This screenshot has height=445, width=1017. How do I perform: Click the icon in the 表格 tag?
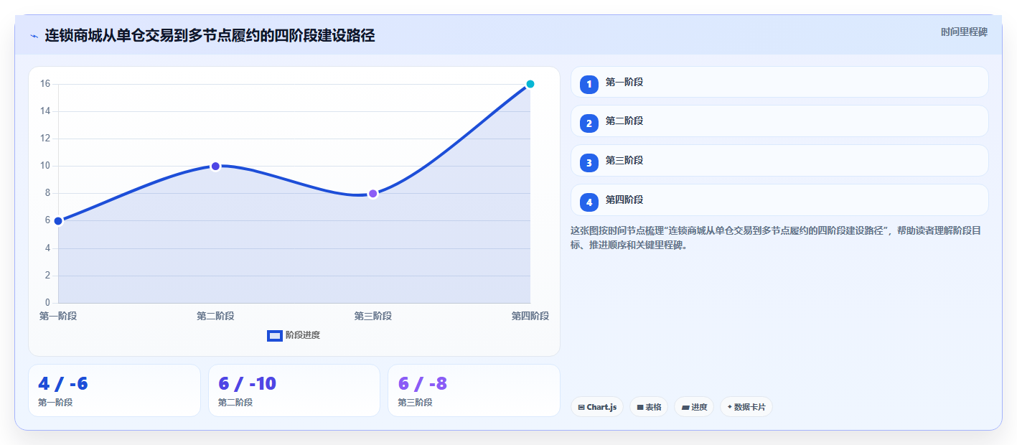point(640,407)
